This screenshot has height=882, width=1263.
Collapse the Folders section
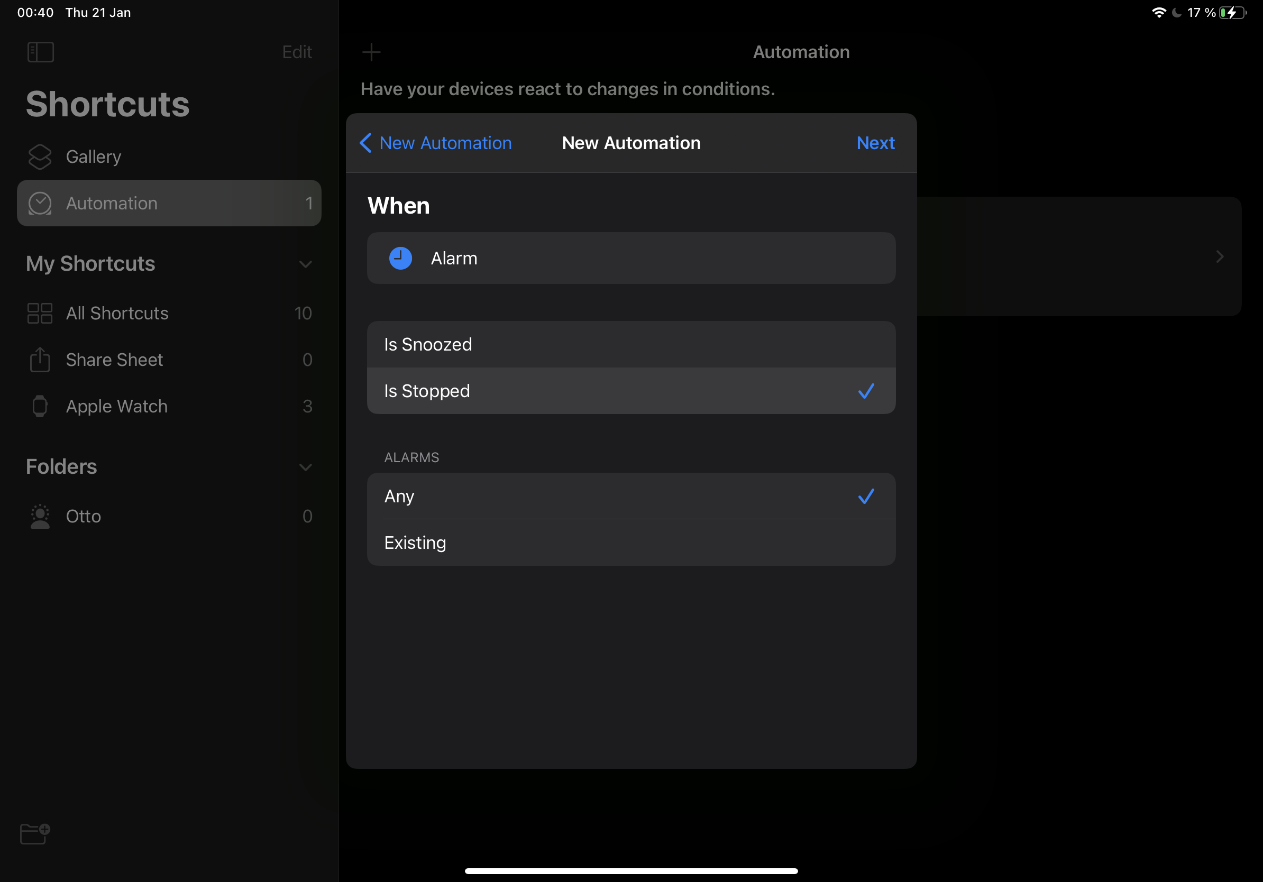[x=305, y=467]
